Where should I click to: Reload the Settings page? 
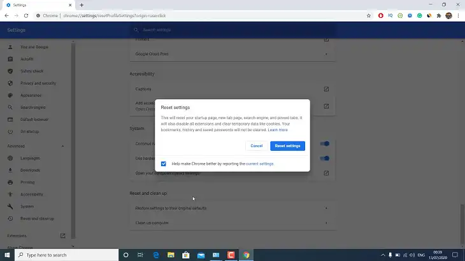point(26,16)
